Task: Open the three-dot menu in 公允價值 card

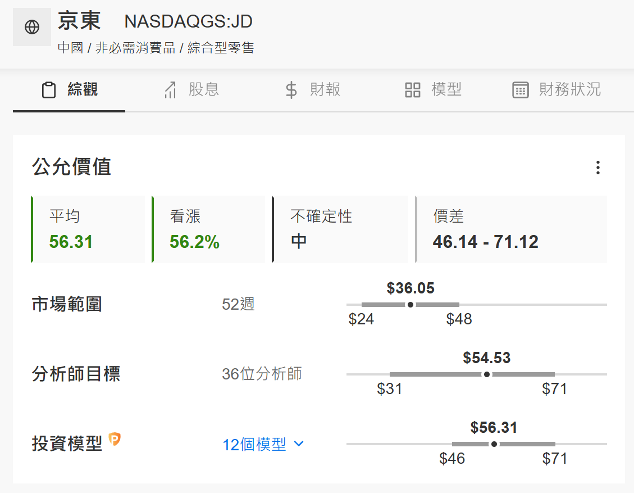Action: [x=597, y=168]
